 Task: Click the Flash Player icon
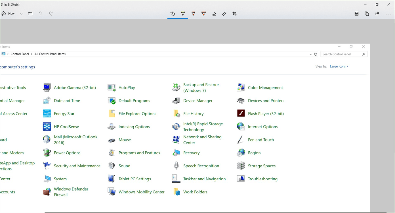(x=241, y=114)
